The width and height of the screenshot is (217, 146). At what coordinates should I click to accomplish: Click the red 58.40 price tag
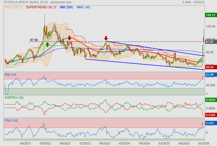click(x=210, y=67)
